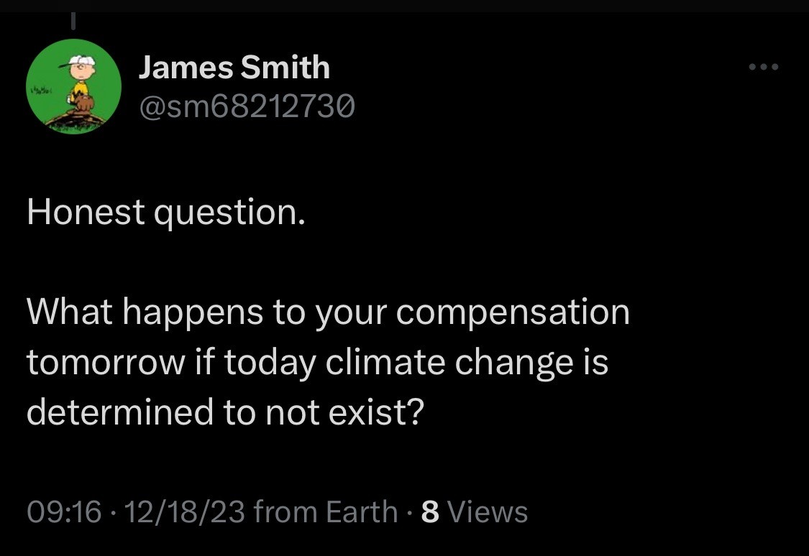Click the 09:16 post timestamp
Screen dimensions: 809x556
(x=63, y=512)
